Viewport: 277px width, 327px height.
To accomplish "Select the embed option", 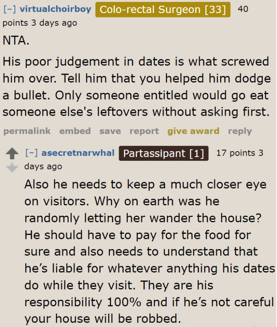I will click(x=75, y=131).
